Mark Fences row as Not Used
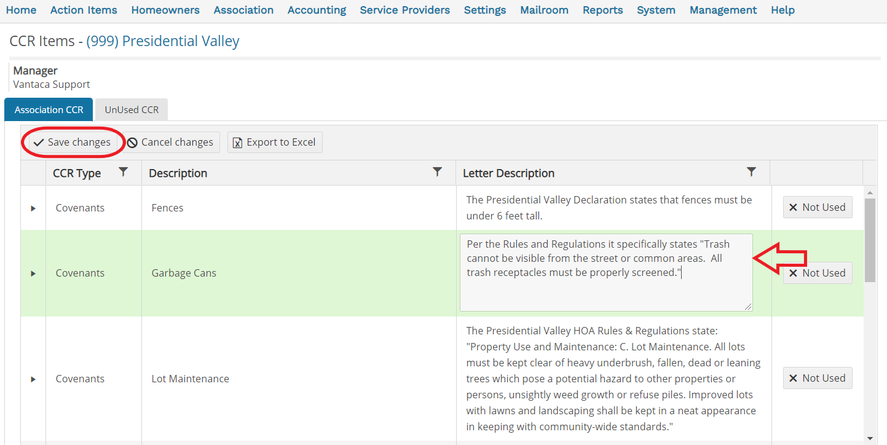 (818, 207)
